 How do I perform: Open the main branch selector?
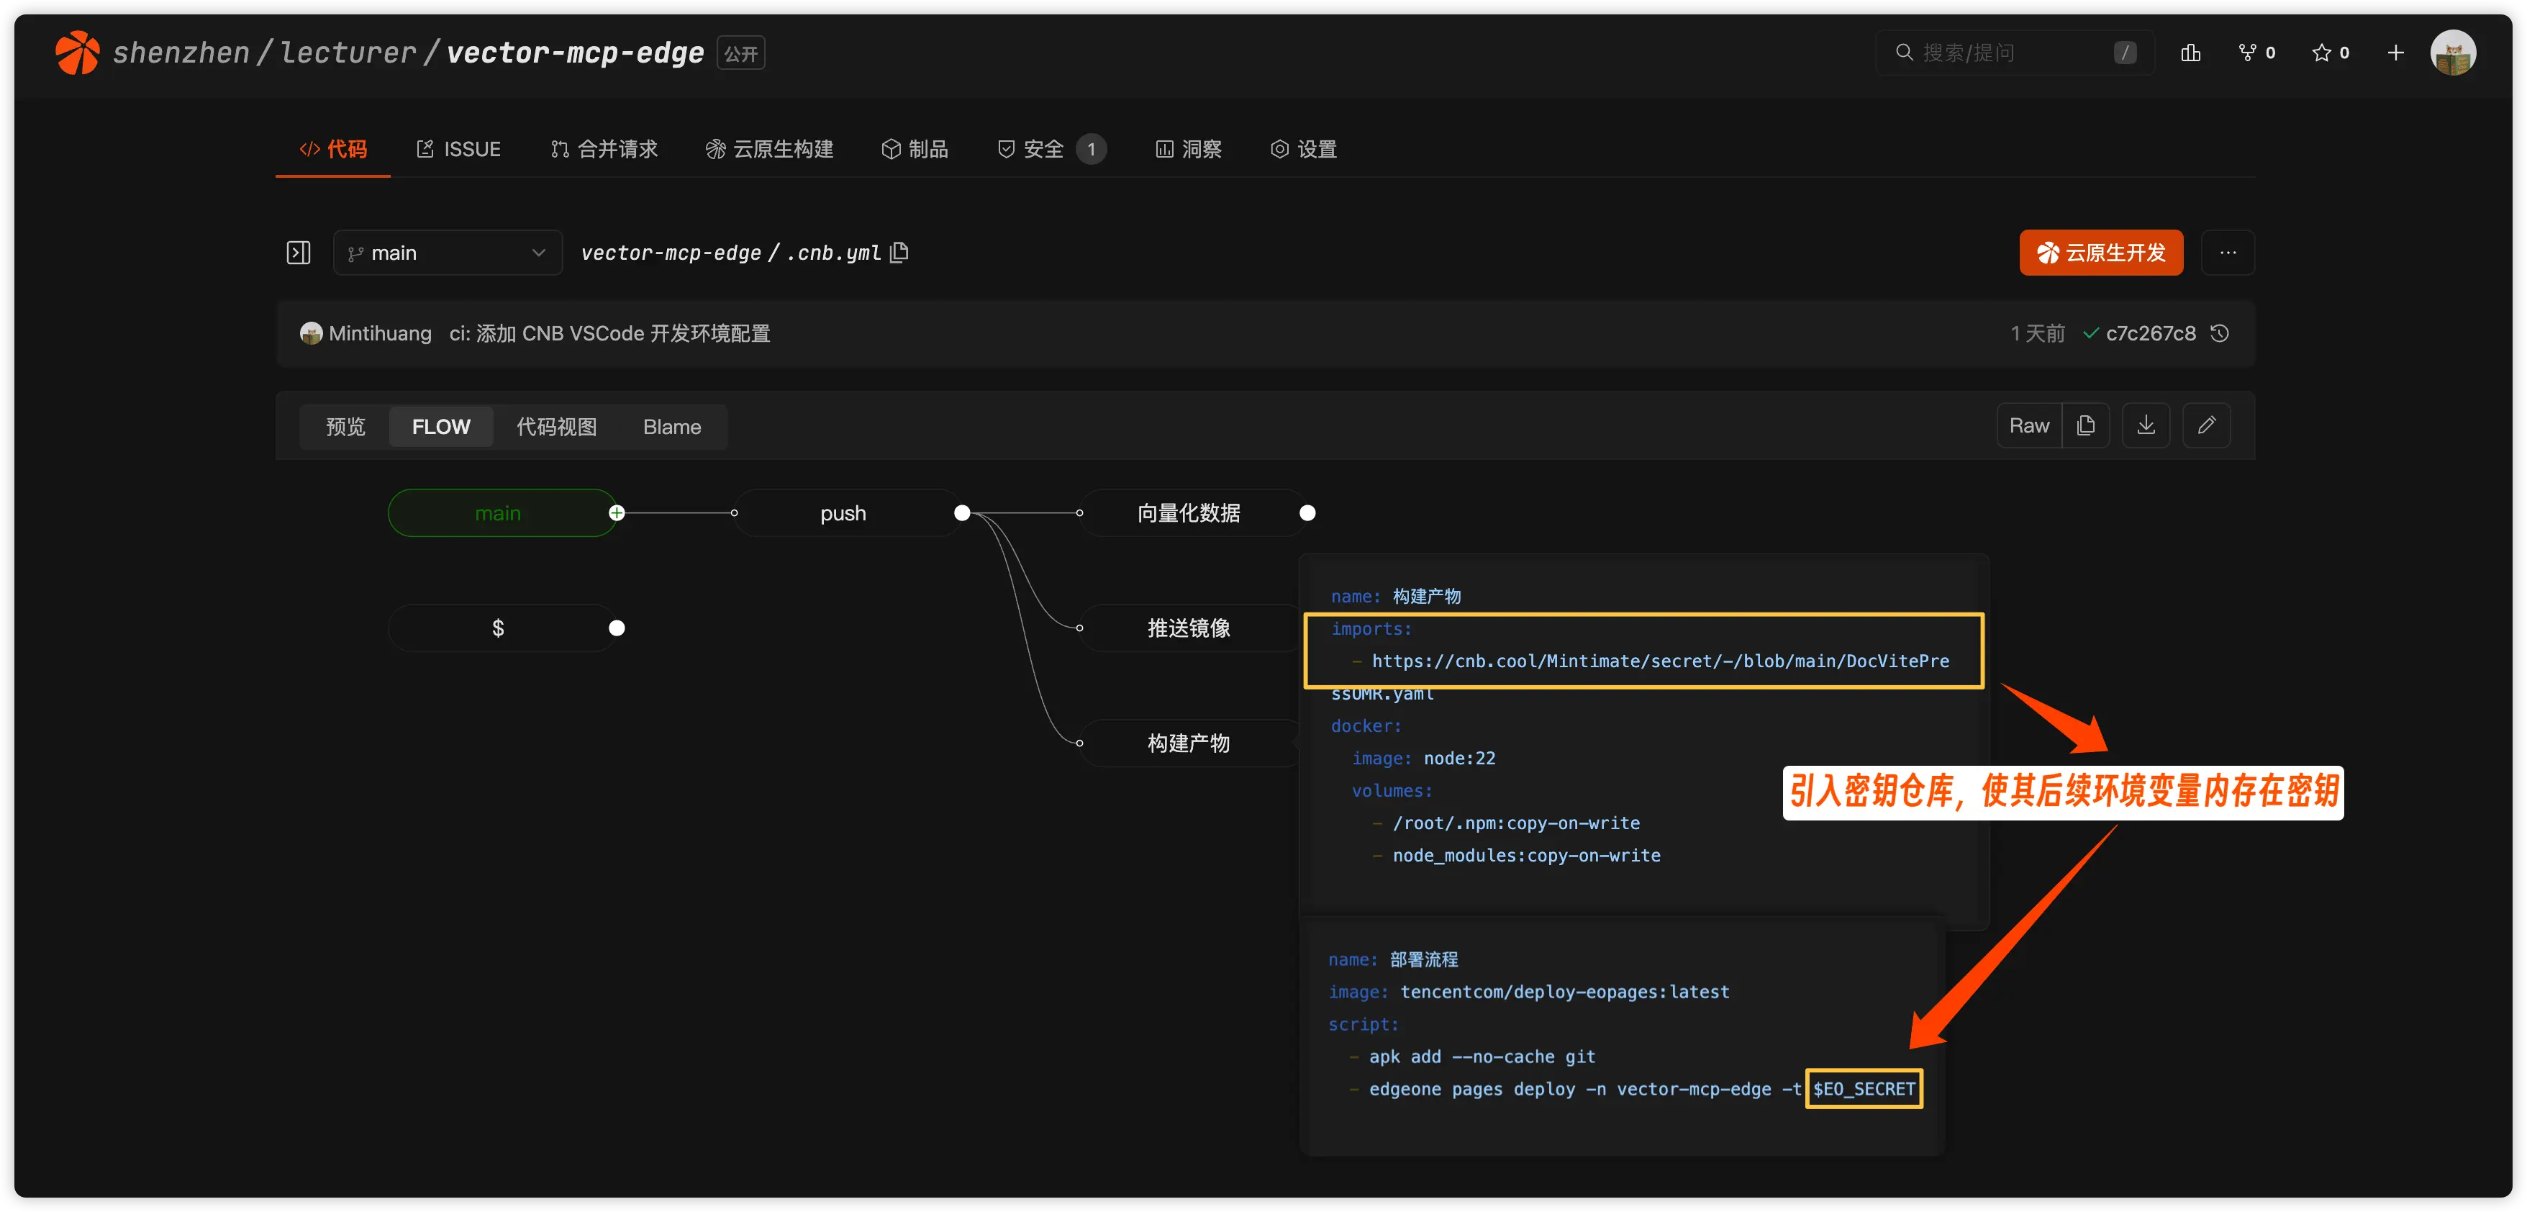tap(448, 252)
